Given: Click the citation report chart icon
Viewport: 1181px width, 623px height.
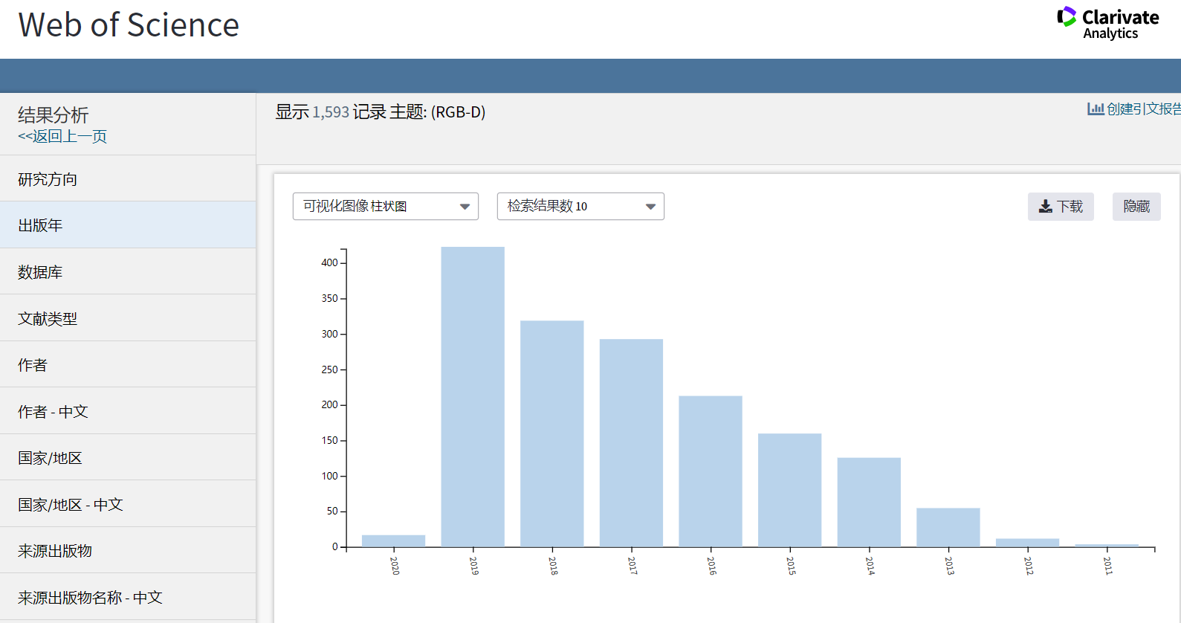Looking at the screenshot, I should [1096, 109].
